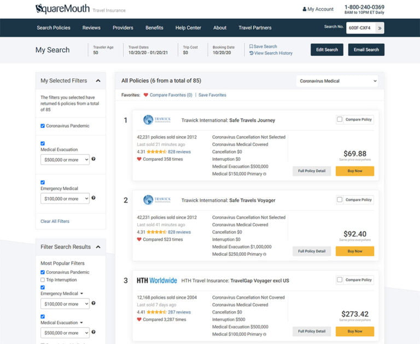Open 287 reviews link for HTH
The height and width of the screenshot is (344, 420).
(179, 312)
